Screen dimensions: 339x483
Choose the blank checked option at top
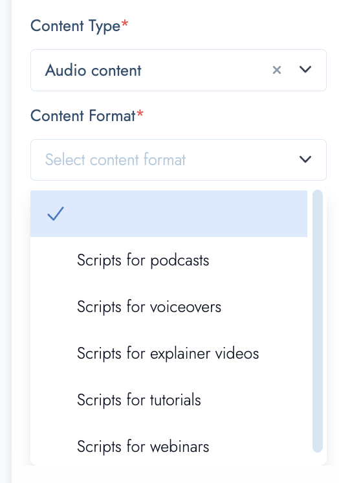(x=169, y=214)
